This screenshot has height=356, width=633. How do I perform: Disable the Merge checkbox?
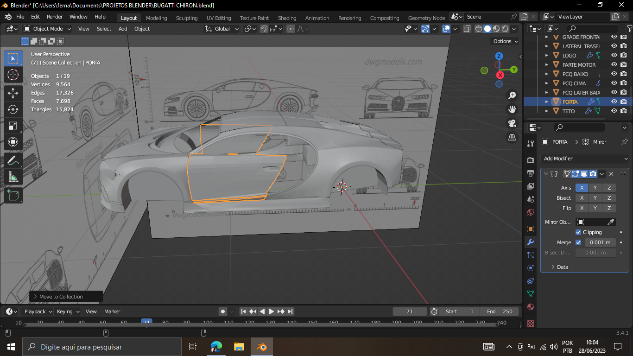click(578, 242)
